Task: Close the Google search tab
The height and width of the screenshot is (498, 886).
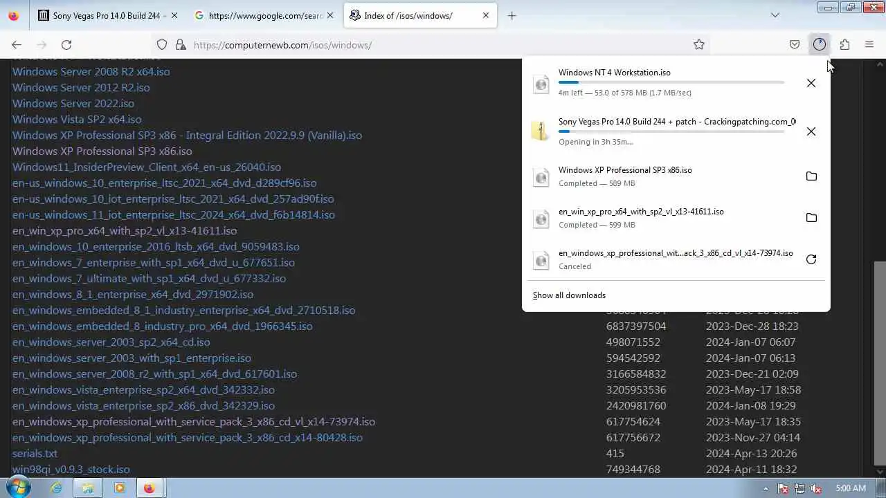Action: tap(330, 15)
